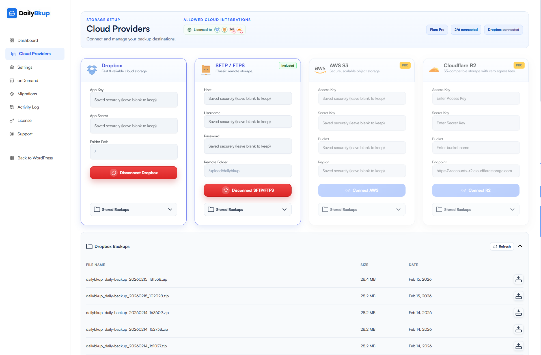Select Back to WordPress

pyautogui.click(x=35, y=158)
